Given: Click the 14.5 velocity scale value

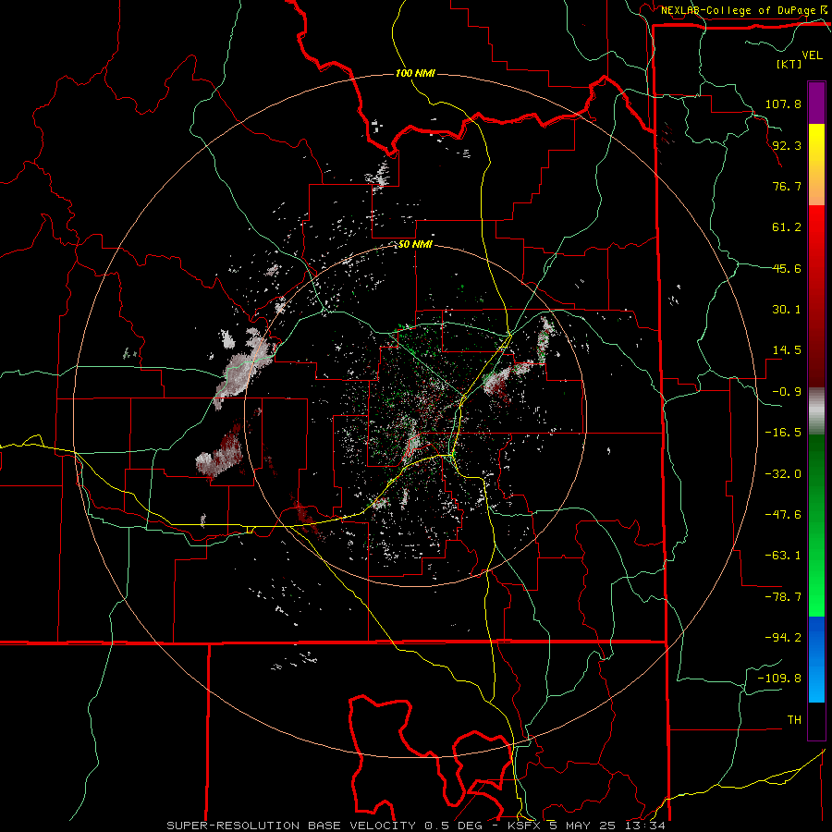Looking at the screenshot, I should coord(787,350).
